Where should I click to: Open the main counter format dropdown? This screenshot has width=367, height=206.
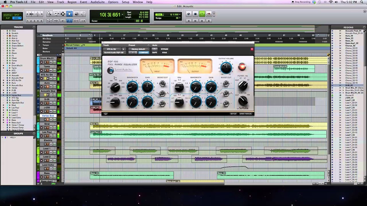[122, 14]
